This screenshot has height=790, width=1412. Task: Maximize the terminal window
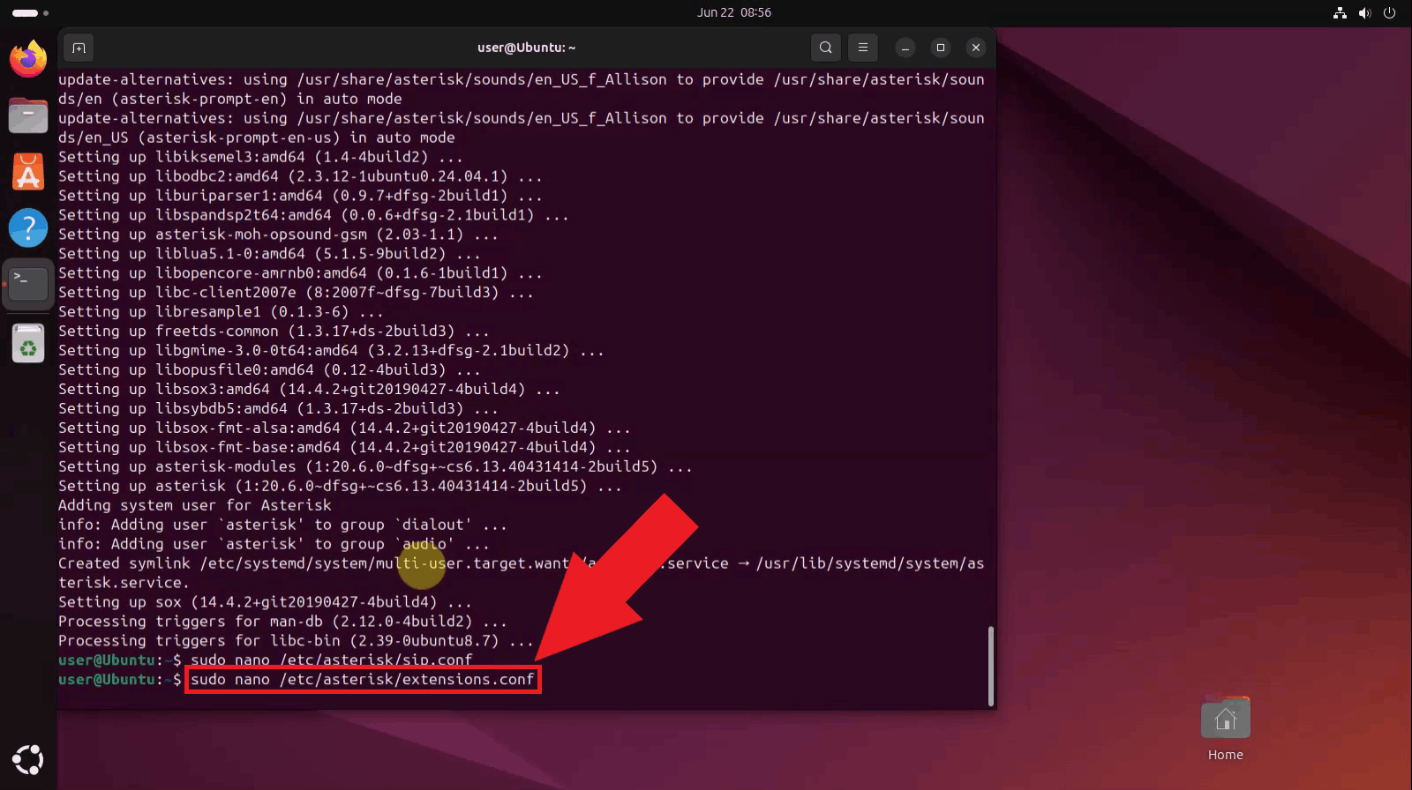click(940, 48)
